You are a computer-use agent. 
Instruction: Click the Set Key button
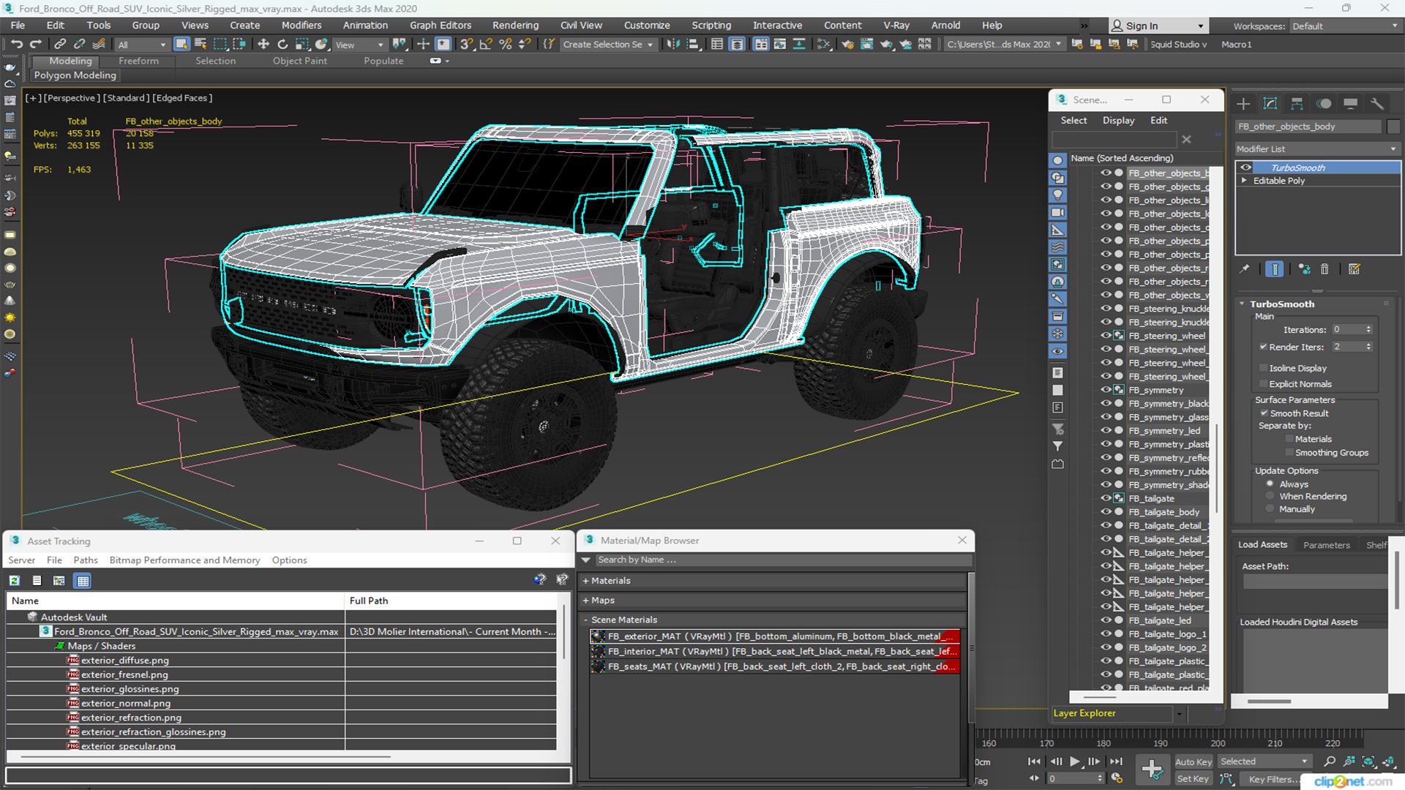1193,779
